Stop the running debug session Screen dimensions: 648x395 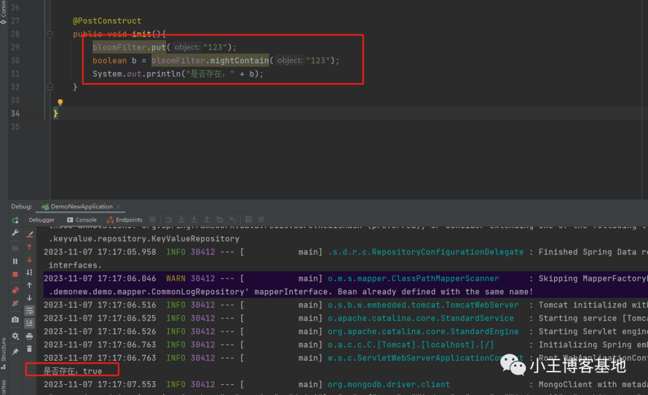[x=15, y=274]
